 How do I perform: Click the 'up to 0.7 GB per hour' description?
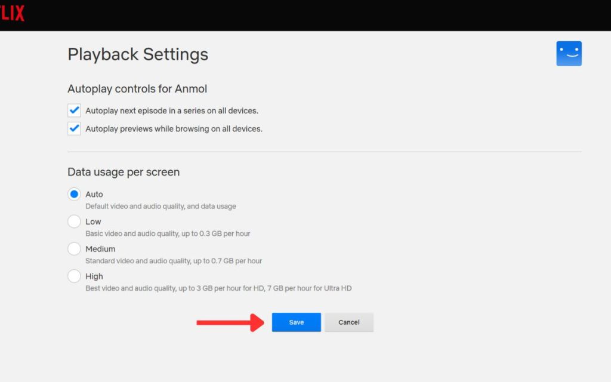pyautogui.click(x=223, y=261)
